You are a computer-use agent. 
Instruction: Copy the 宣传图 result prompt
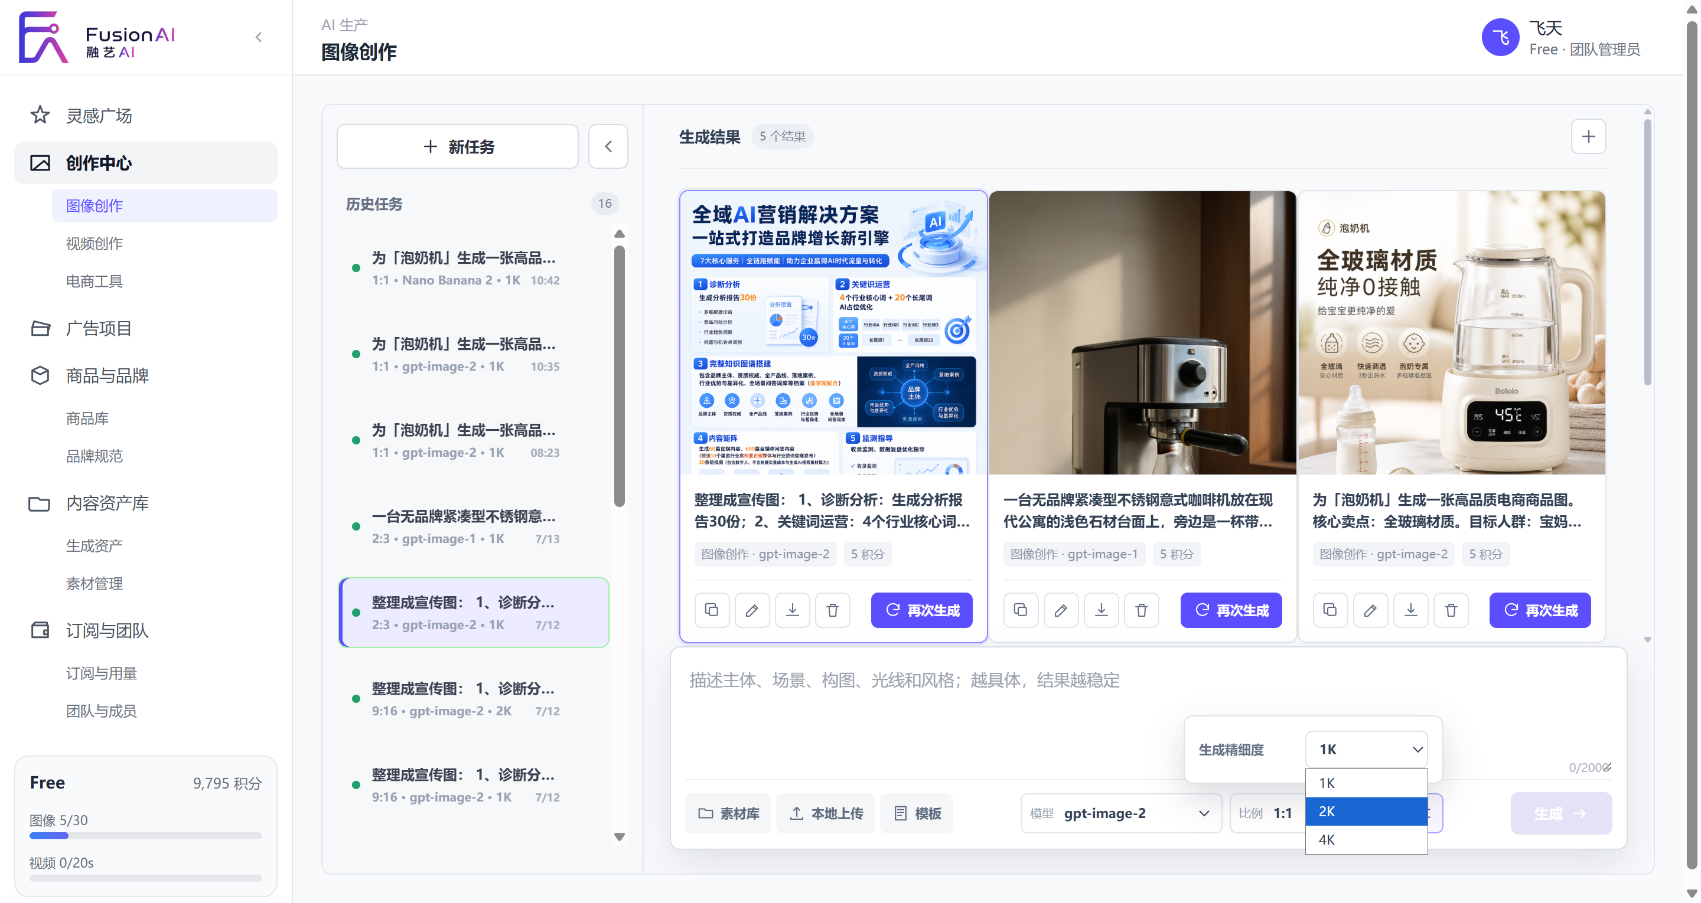click(x=712, y=610)
